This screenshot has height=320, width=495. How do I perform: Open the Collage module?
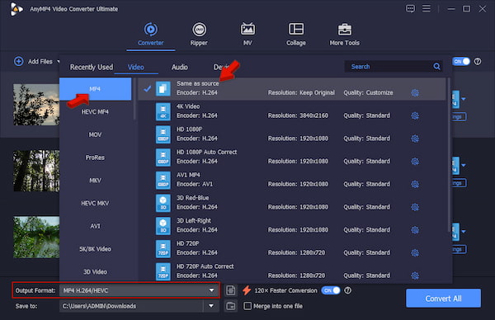click(296, 35)
